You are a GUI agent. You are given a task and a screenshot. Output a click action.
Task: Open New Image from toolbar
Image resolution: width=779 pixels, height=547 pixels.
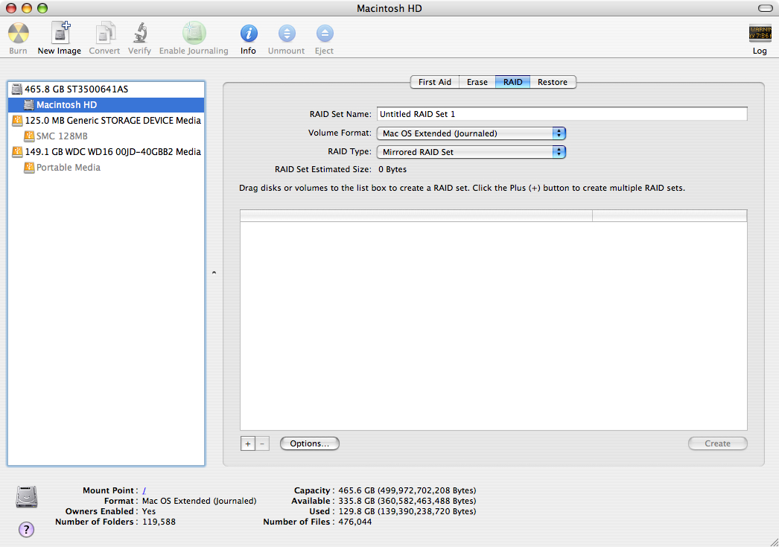click(60, 34)
